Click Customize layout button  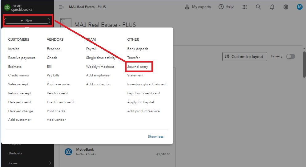[x=244, y=56]
